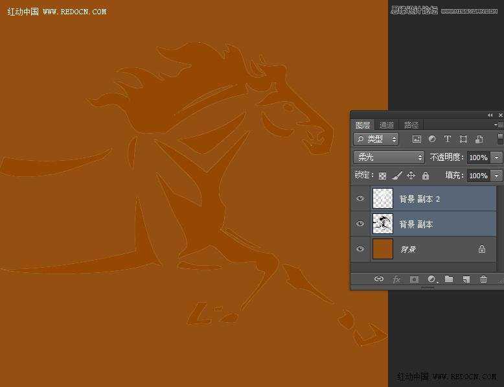Click the 填充 fill value field
Viewport: 504px width, 387px height.
click(478, 176)
